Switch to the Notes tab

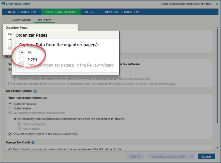[x=89, y=12]
